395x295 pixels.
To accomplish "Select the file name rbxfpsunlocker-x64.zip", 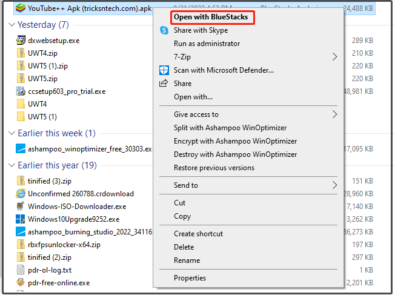I will [x=64, y=245].
